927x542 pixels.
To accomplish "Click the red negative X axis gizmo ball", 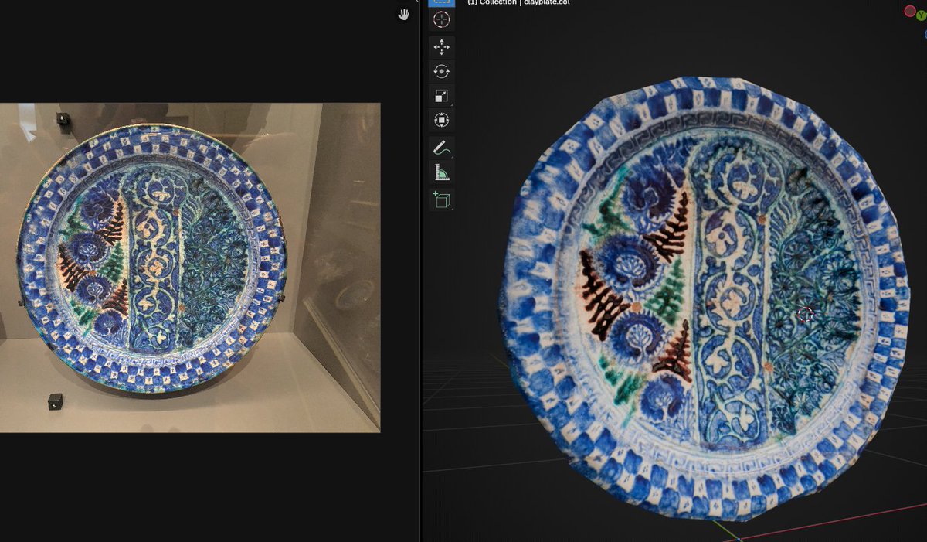I will click(x=910, y=11).
